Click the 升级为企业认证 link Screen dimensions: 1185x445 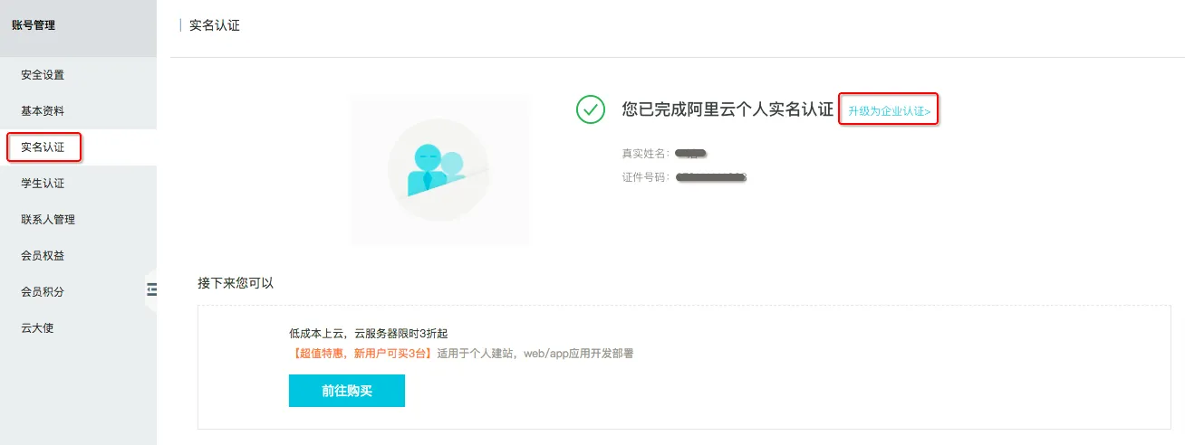point(889,111)
